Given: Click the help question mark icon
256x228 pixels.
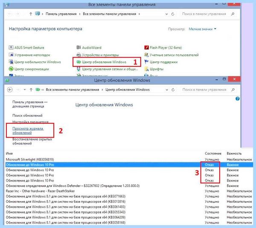Looking at the screenshot, I should click(238, 99).
